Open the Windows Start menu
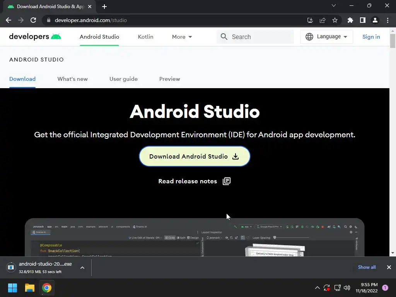Image resolution: width=396 pixels, height=297 pixels. pos(12,288)
